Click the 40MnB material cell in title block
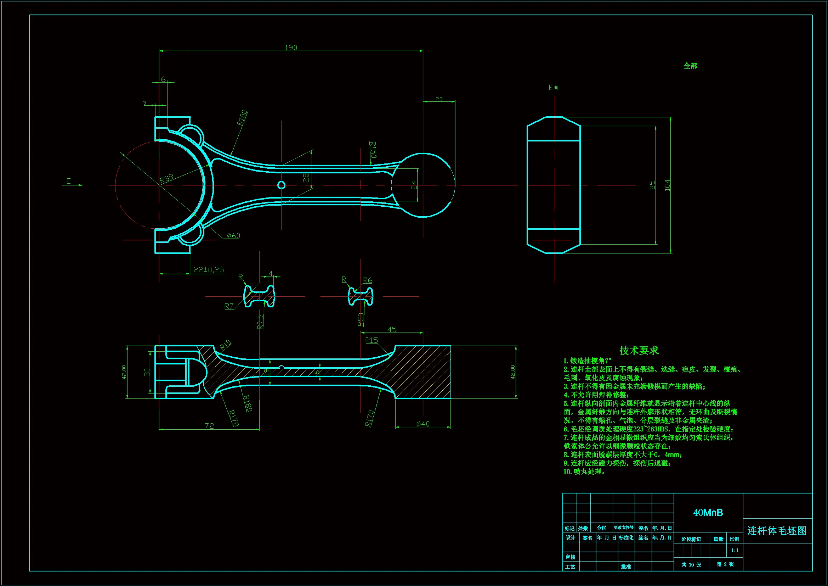 [708, 513]
